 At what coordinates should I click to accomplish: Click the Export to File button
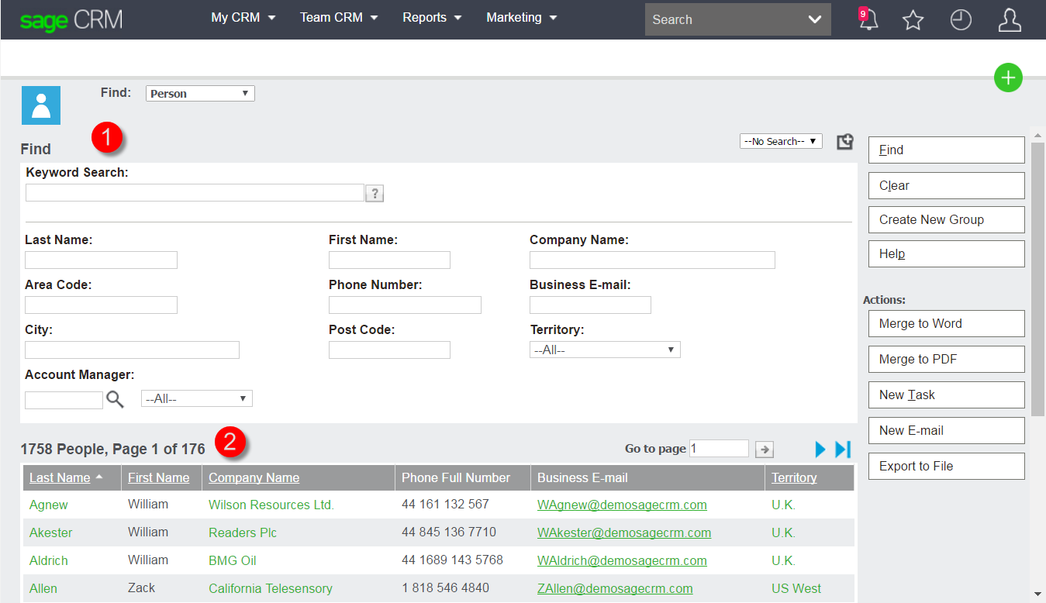[946, 467]
